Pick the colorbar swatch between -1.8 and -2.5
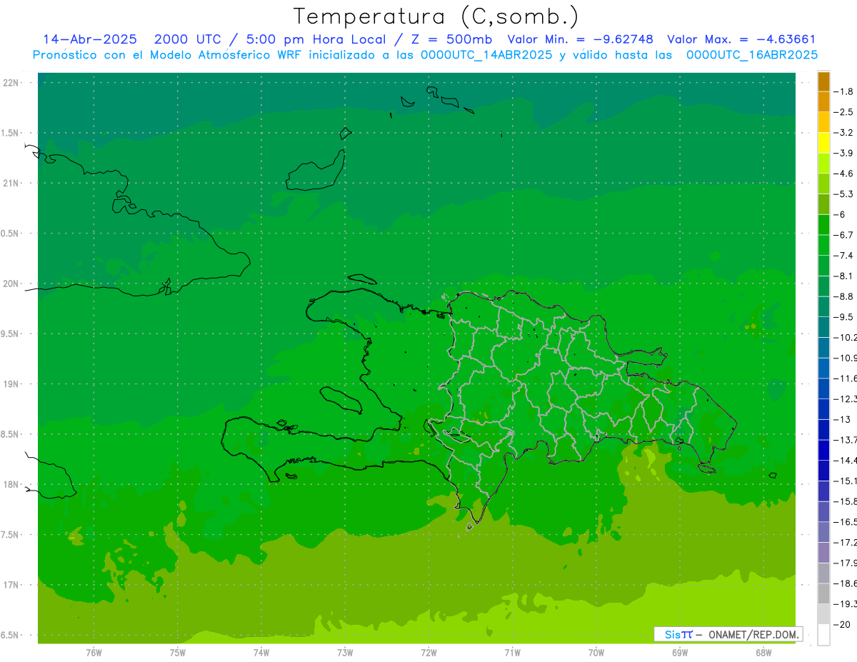Viewport: 857px width, 662px height. coord(823,102)
